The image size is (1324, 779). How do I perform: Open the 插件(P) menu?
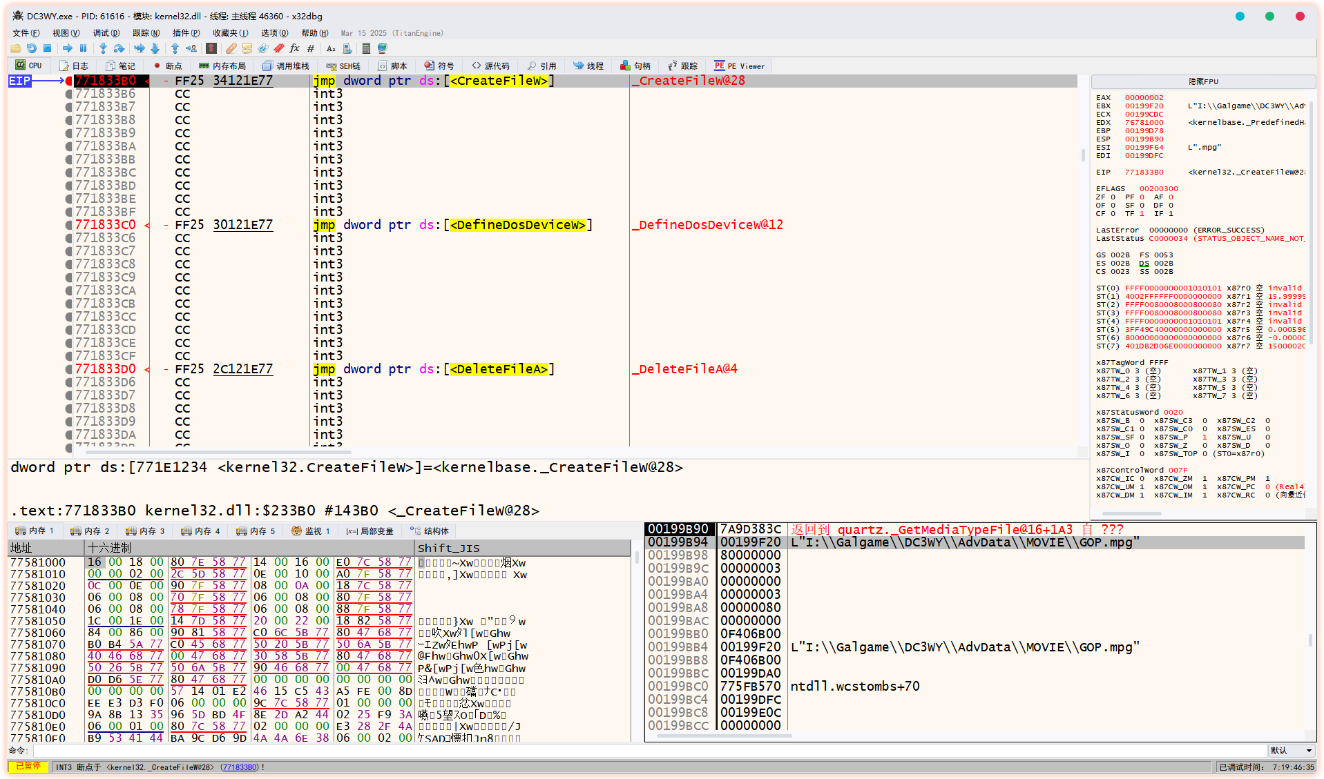point(186,33)
